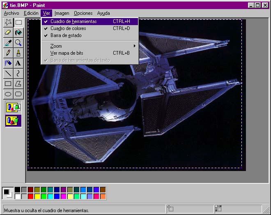Activate the Fill With Color bucket

(18, 32)
